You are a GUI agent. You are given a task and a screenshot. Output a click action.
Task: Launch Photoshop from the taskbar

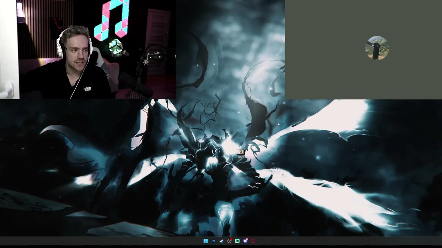pos(213,241)
